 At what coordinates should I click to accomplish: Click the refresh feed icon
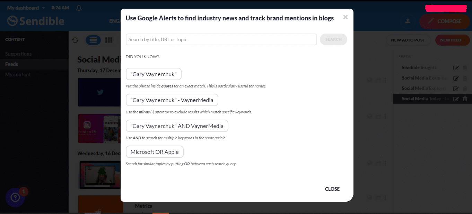click(x=75, y=40)
